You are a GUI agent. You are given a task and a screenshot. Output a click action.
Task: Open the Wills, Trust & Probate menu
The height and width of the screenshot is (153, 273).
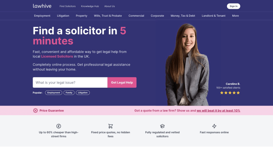click(108, 16)
